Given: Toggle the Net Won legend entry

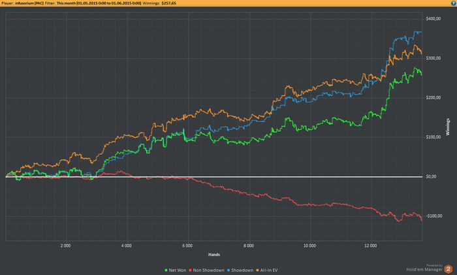Looking at the screenshot, I should [x=175, y=270].
